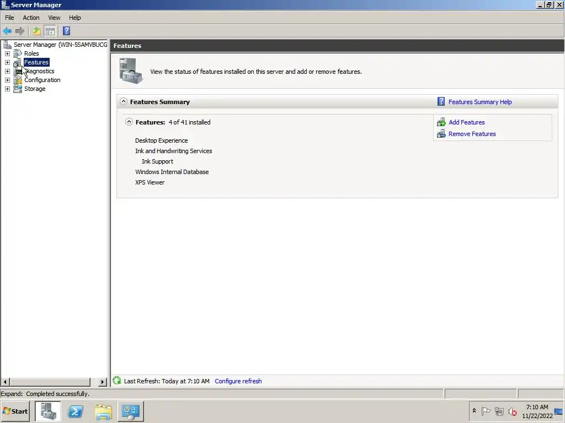Select the Diagnostics tree item
Viewport: 565px width, 423px height.
point(39,71)
